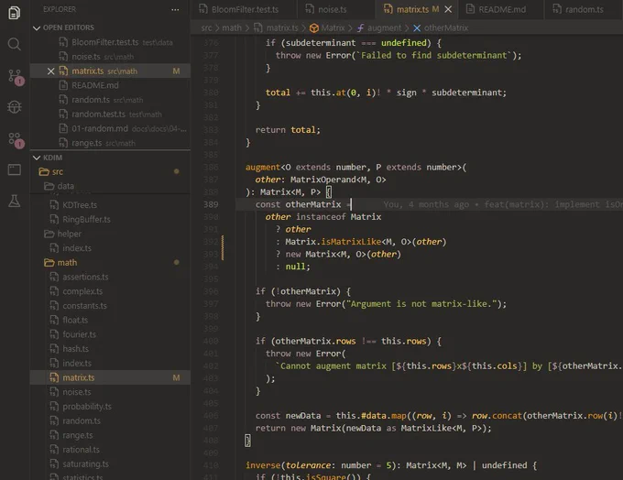Open random.ts from Open Editors list
623x480 pixels.
[110, 100]
